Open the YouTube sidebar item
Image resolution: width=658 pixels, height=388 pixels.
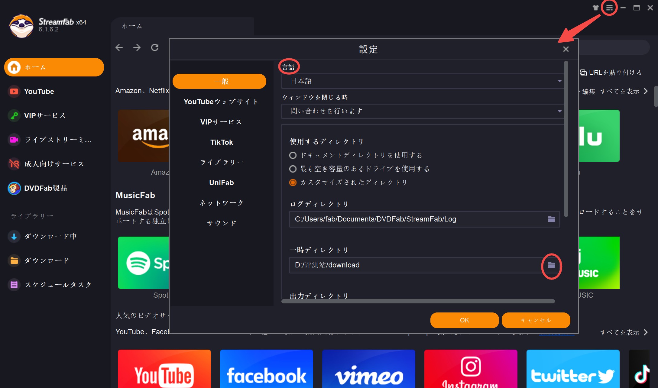tap(39, 91)
